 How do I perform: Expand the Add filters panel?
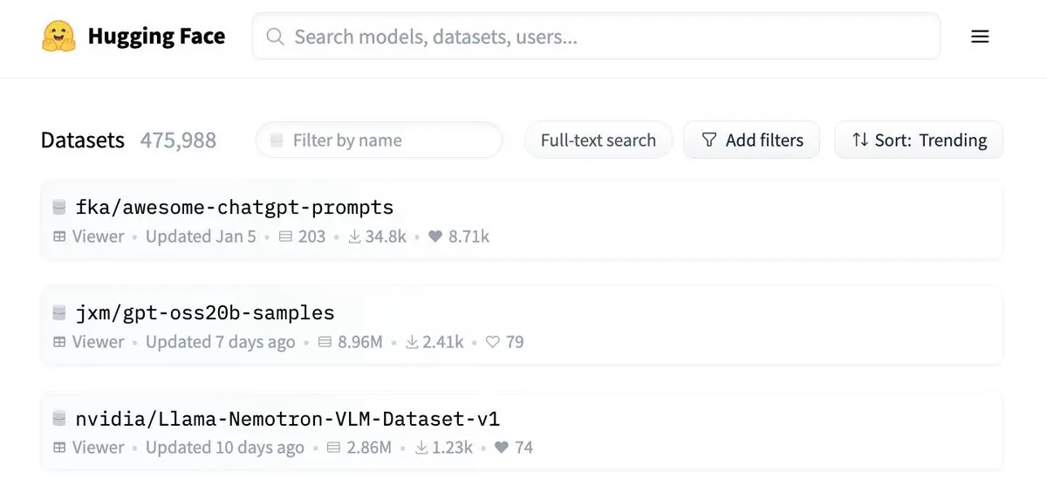click(751, 140)
